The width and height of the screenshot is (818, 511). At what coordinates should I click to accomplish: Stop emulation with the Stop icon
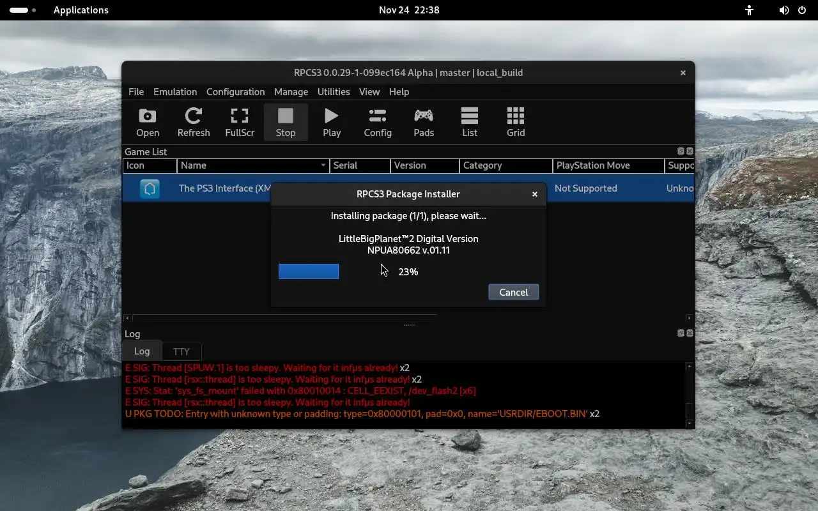[x=286, y=123]
